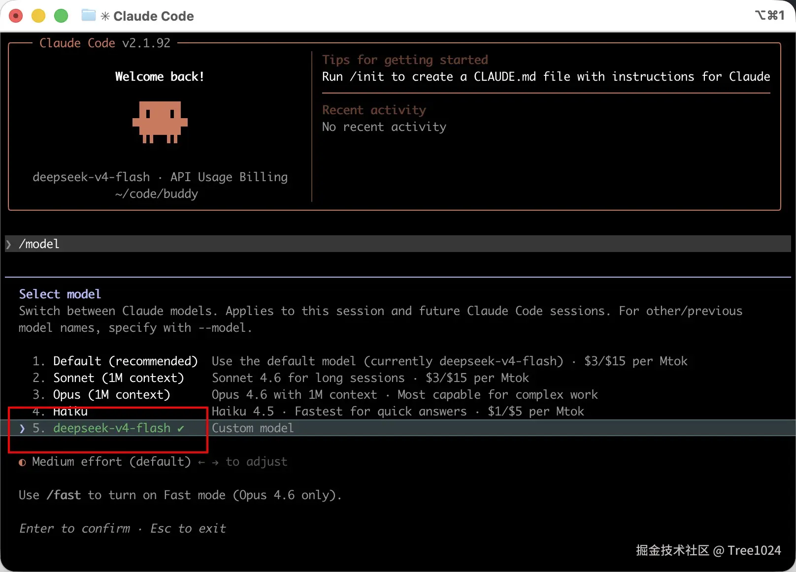The height and width of the screenshot is (572, 796).
Task: Click Sonnet 4.6 for long sessions description
Action: [308, 378]
